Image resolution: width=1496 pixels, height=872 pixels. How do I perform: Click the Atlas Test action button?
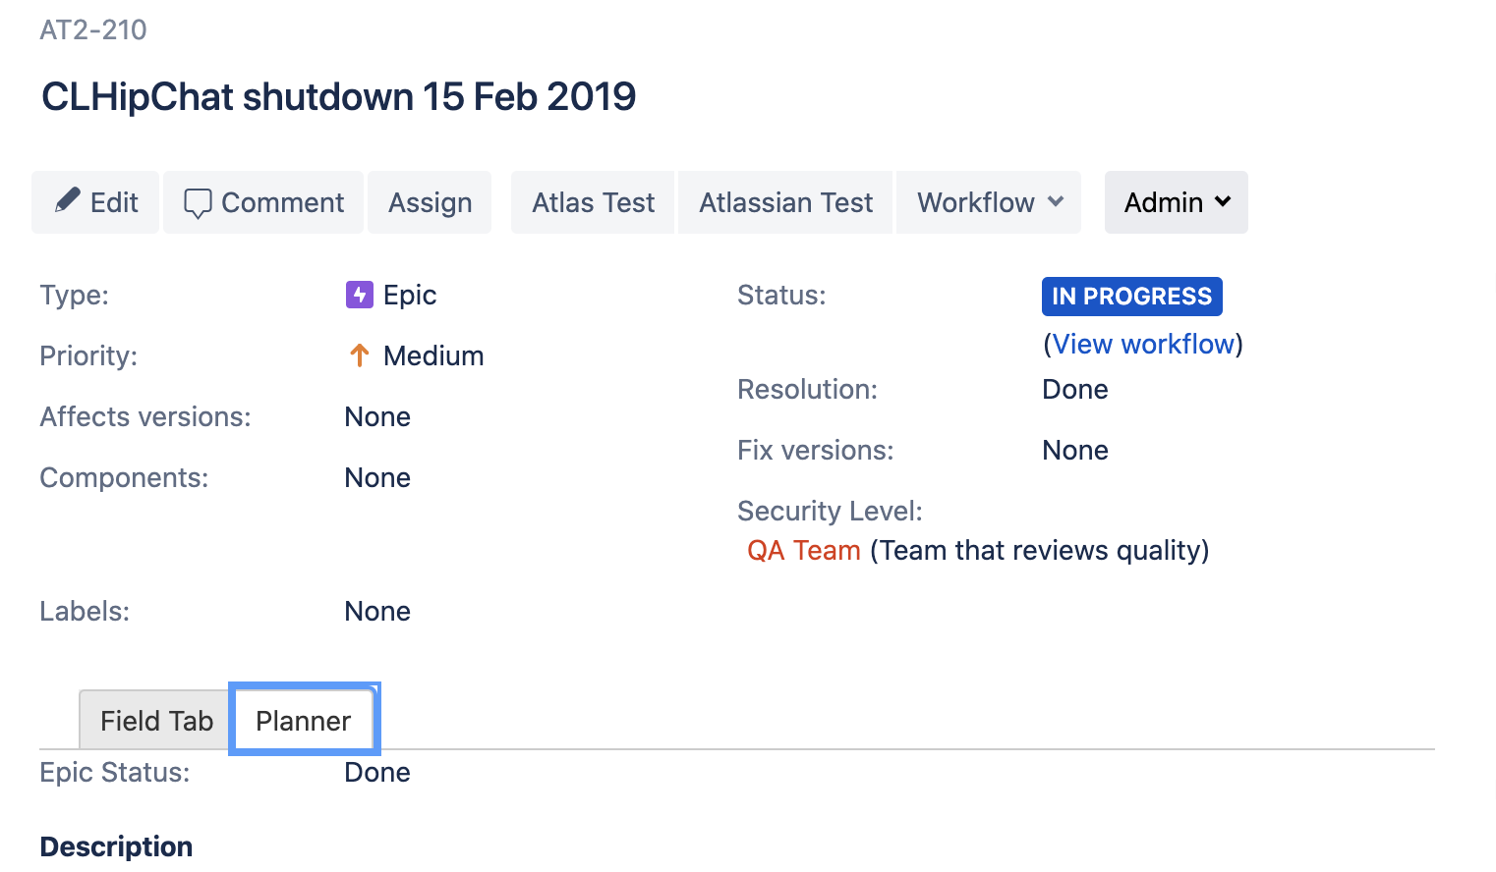click(593, 202)
